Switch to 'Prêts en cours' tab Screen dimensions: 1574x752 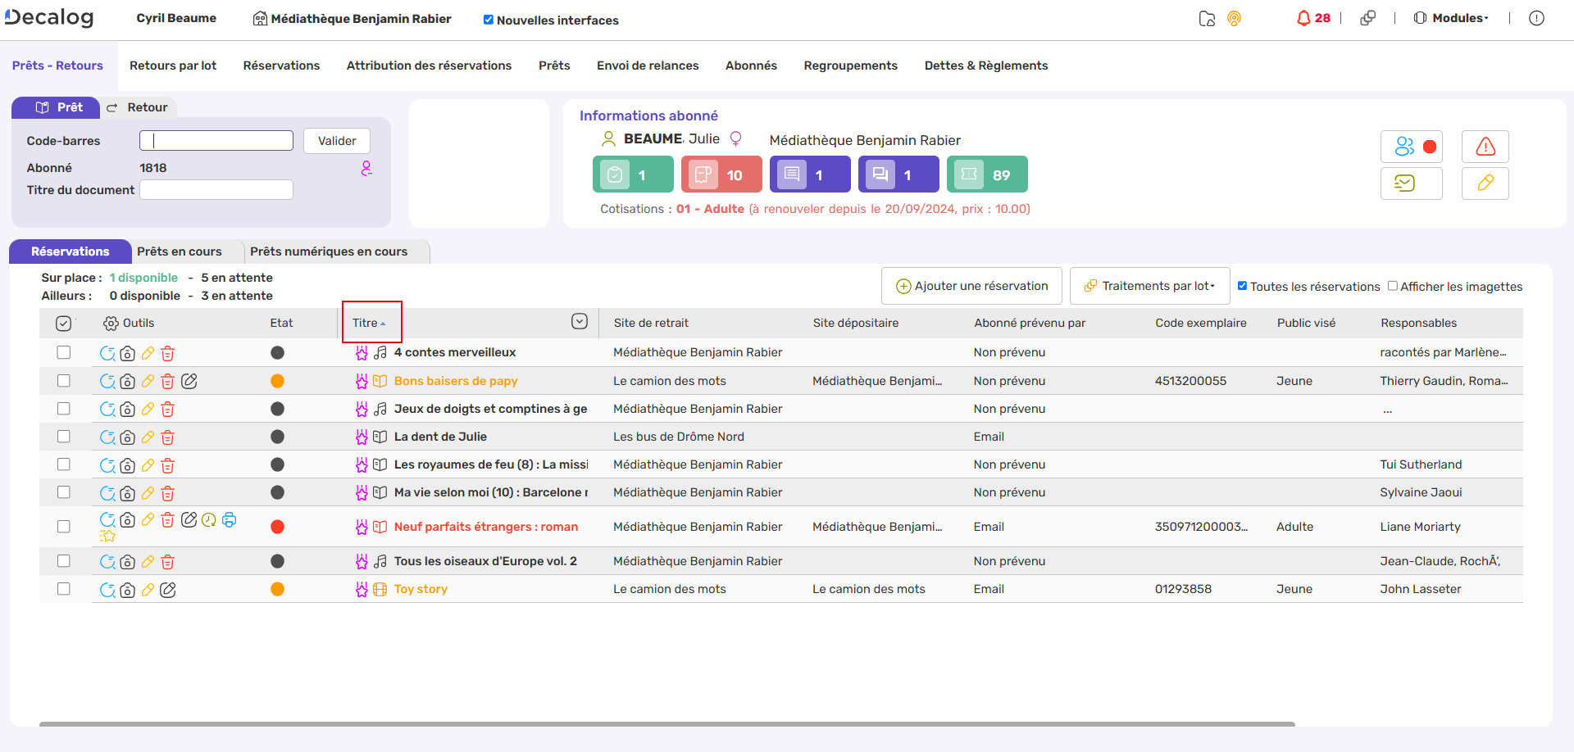pyautogui.click(x=180, y=251)
